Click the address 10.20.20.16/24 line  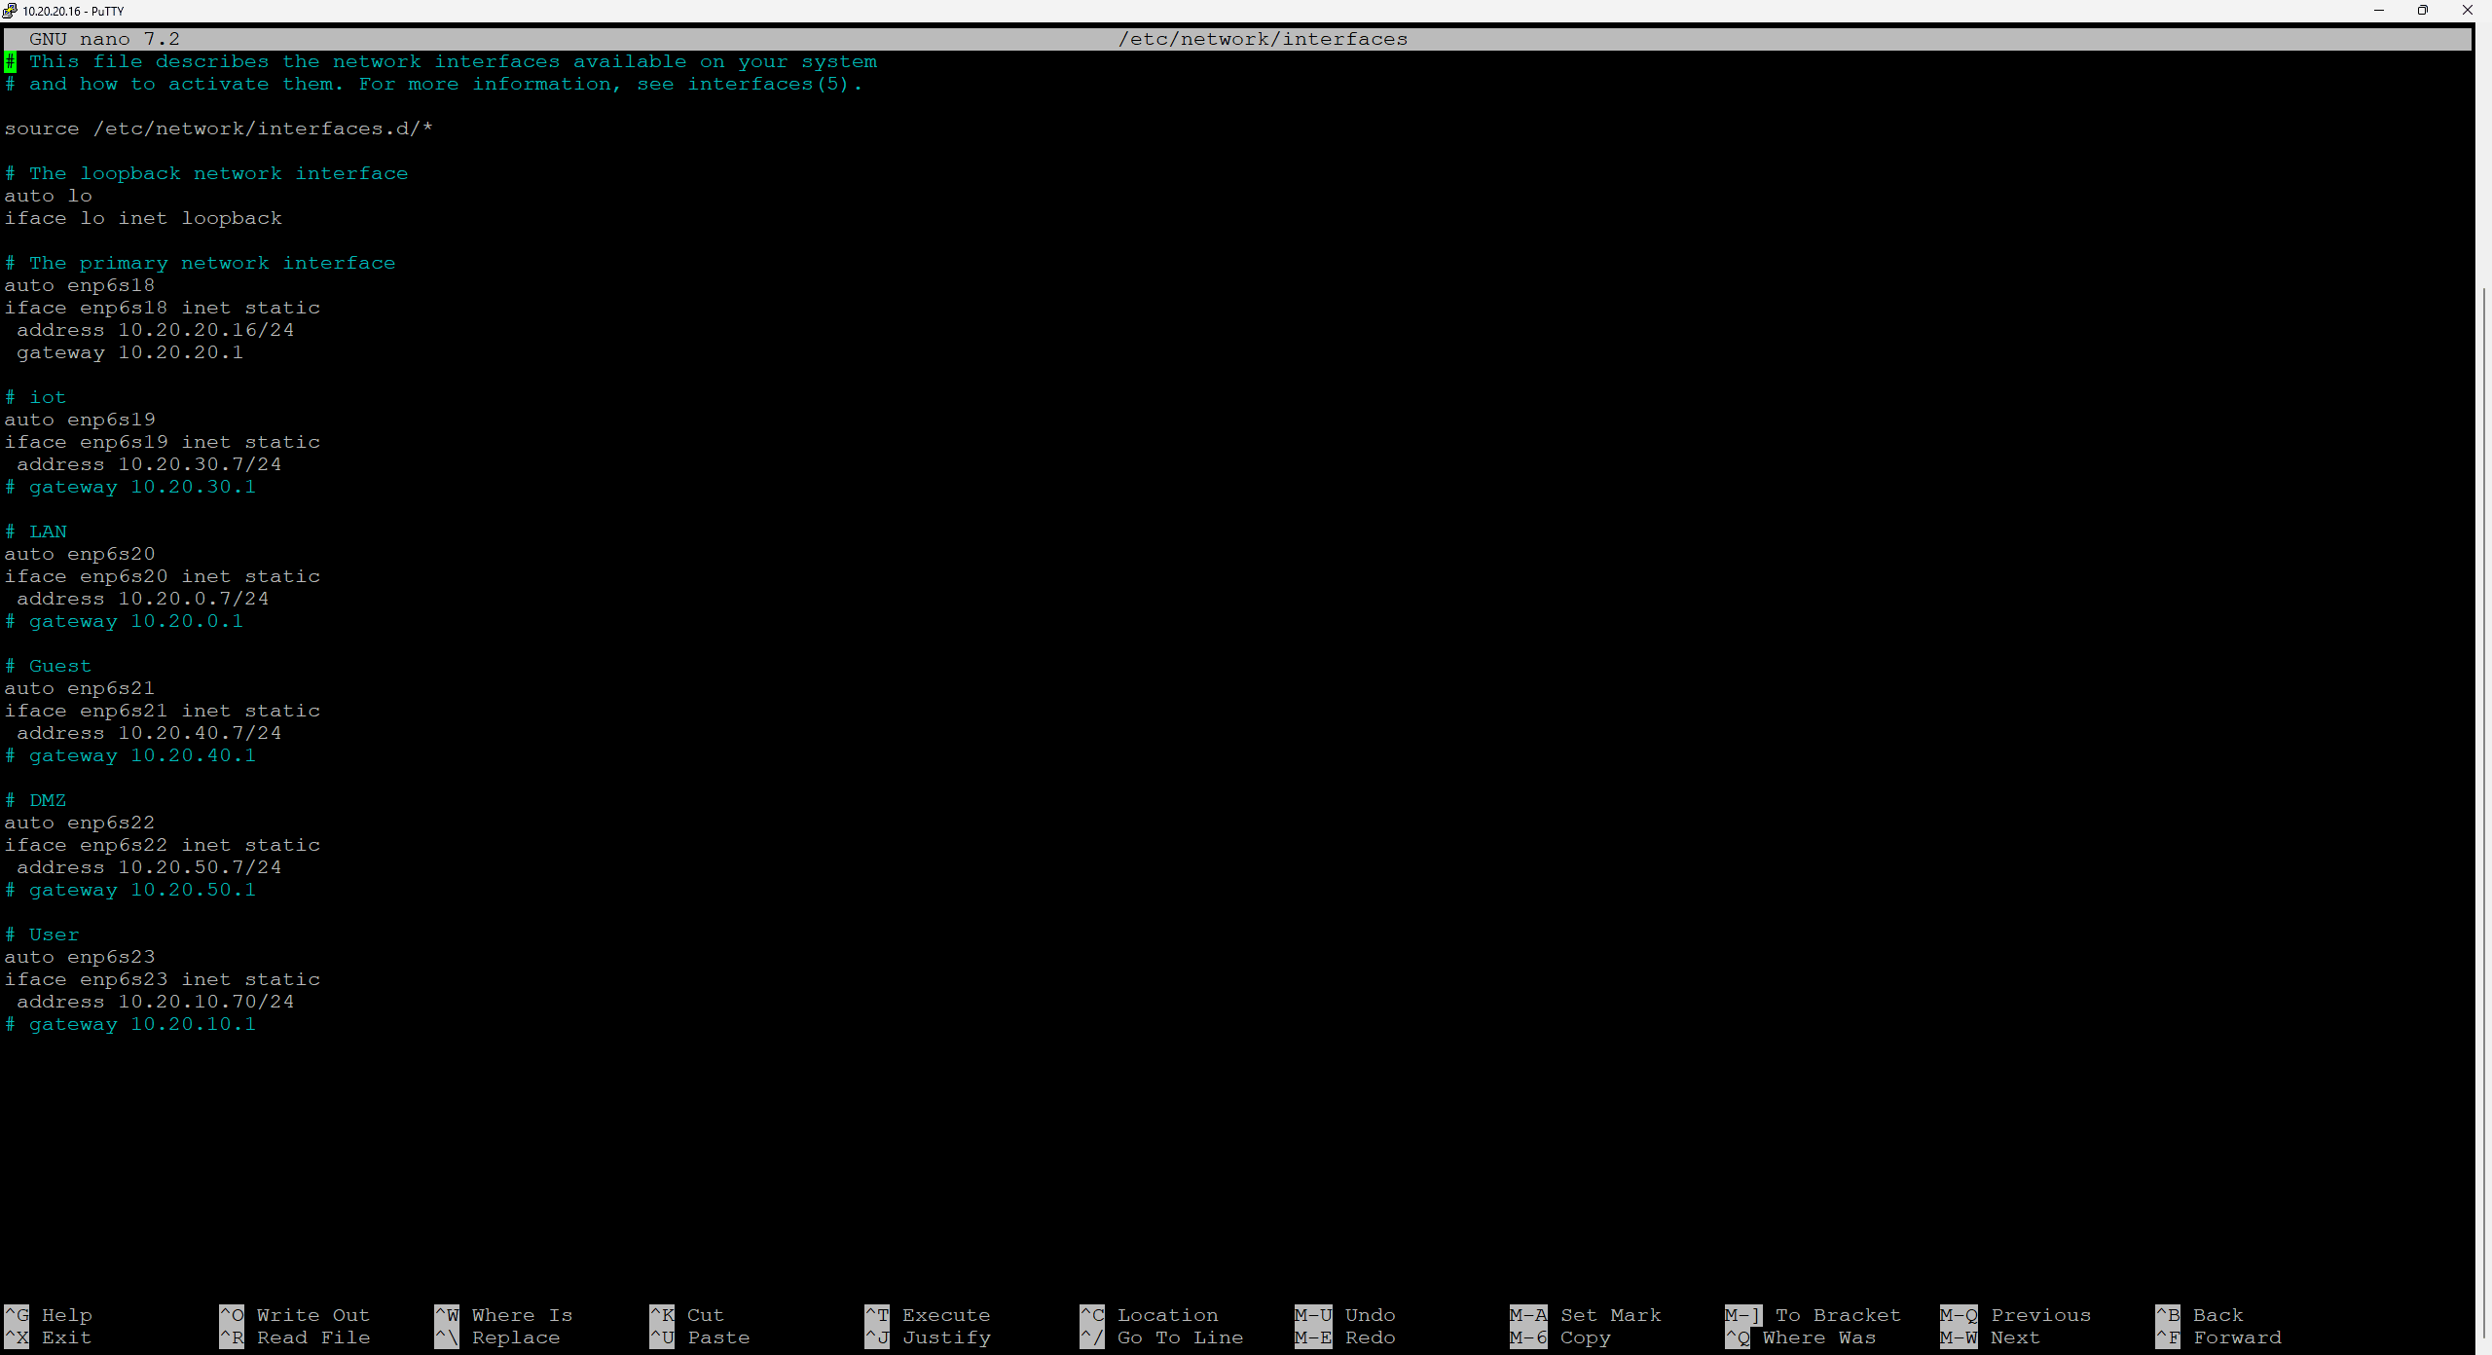pos(156,330)
